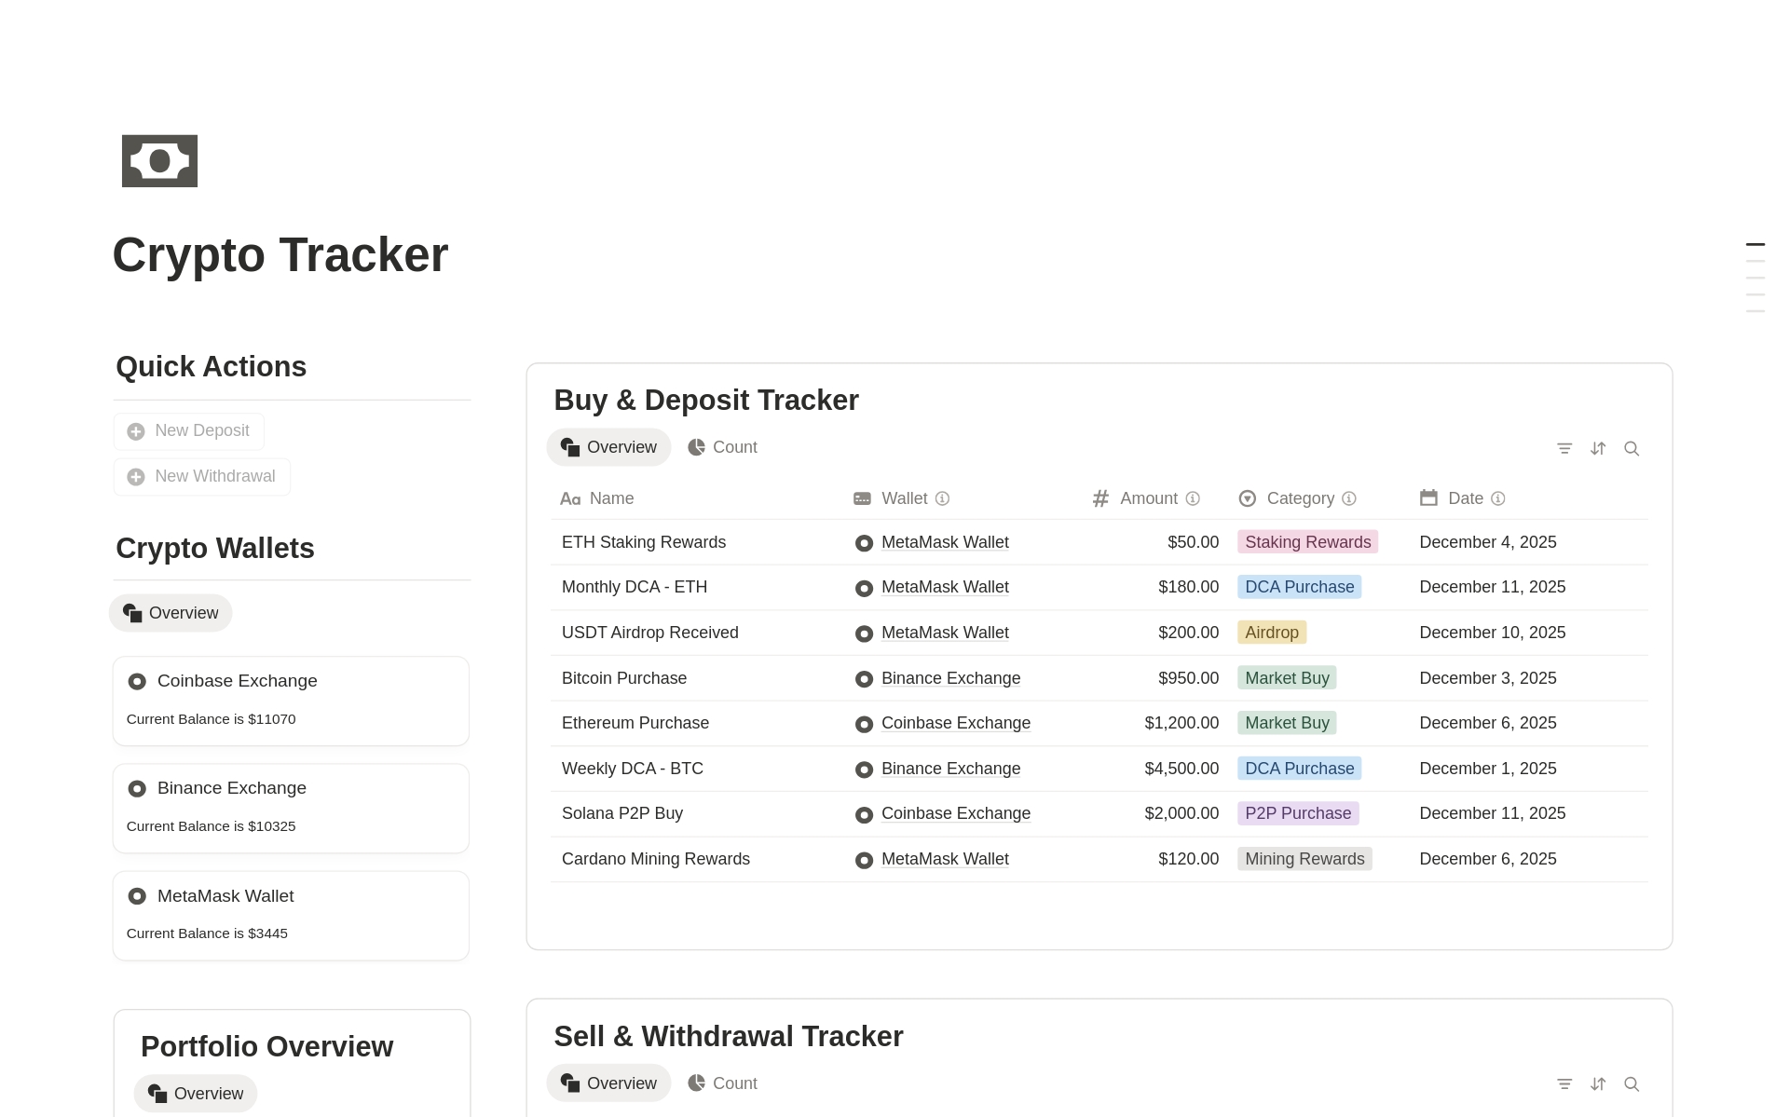Click the Coinbase Exchange wallet icon in sidebar
Viewport: 1789px width, 1117px height.
pyautogui.click(x=137, y=681)
